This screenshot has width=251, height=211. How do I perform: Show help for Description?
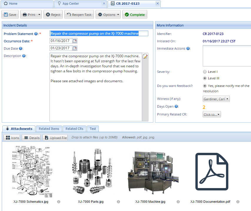(x=24, y=56)
